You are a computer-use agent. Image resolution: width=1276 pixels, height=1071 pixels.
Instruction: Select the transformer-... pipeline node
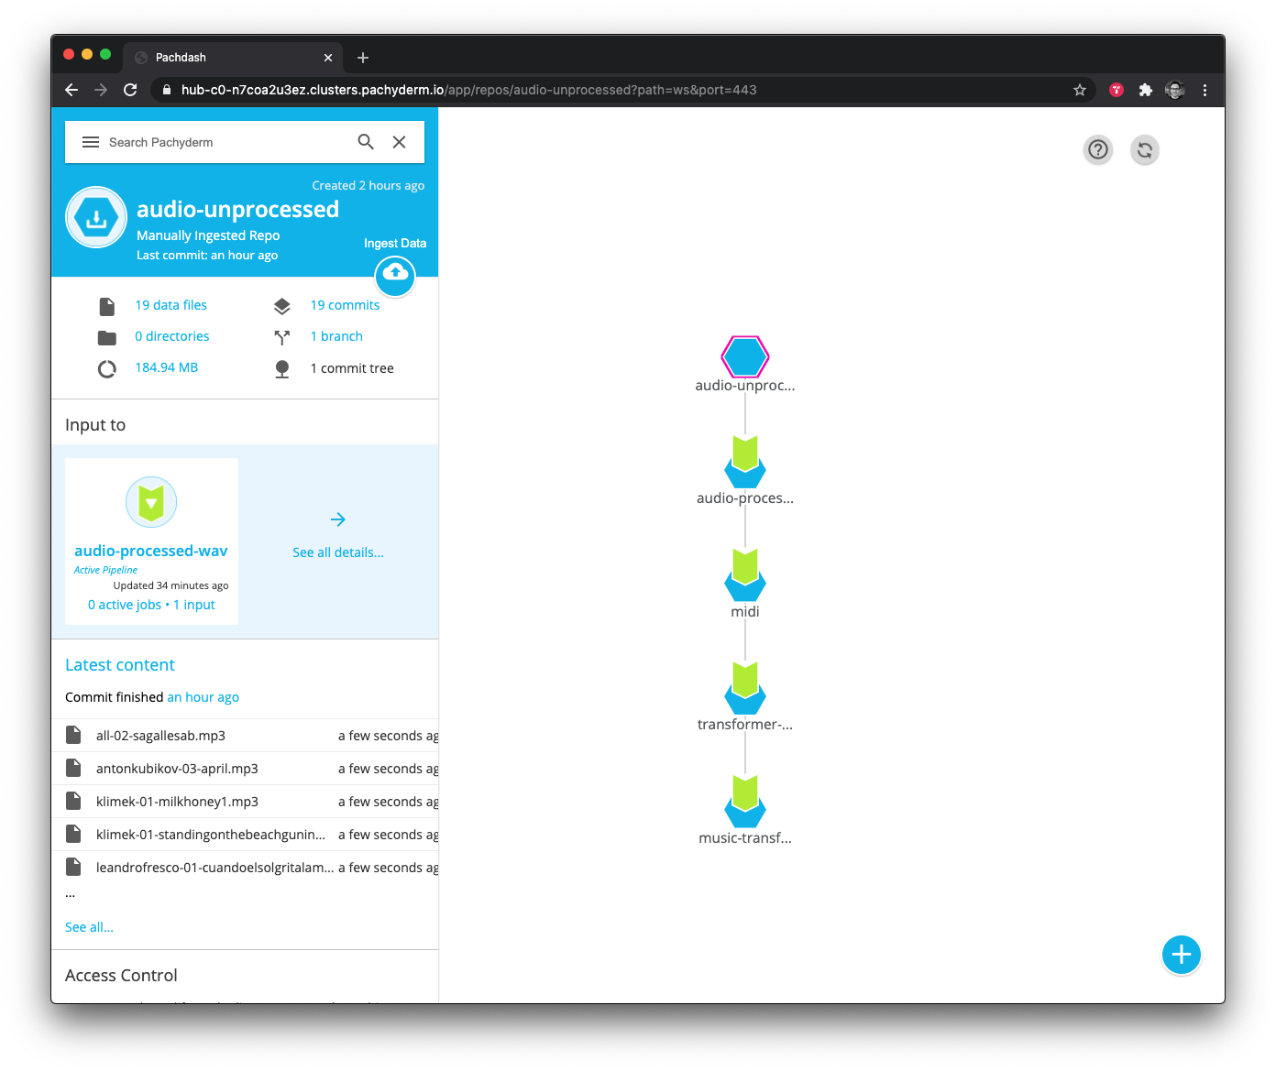click(x=745, y=688)
